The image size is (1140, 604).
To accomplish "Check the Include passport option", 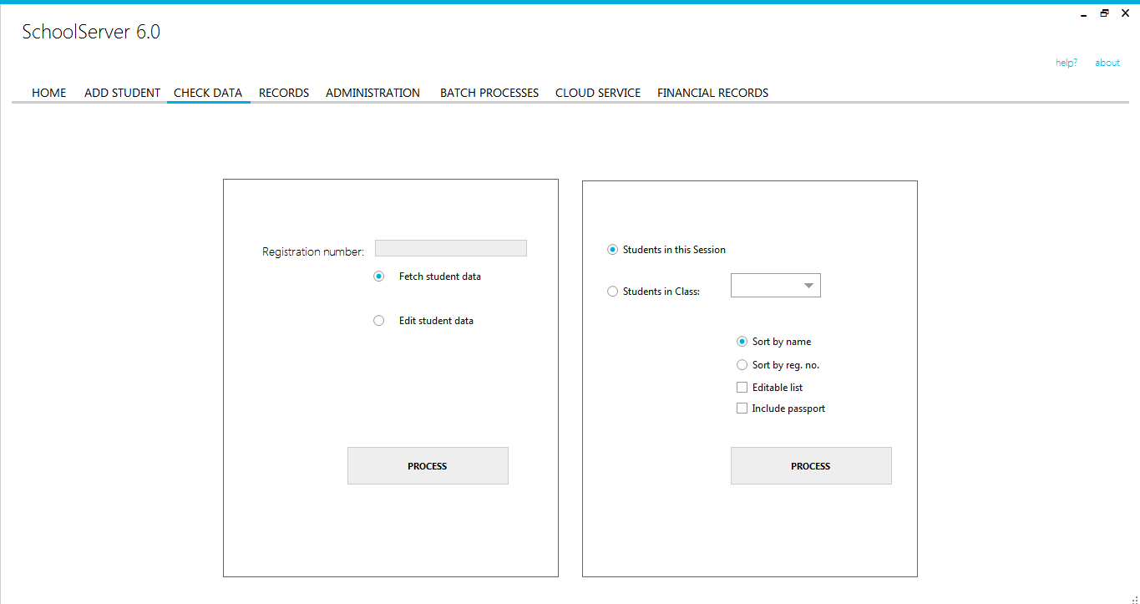I will pos(742,408).
